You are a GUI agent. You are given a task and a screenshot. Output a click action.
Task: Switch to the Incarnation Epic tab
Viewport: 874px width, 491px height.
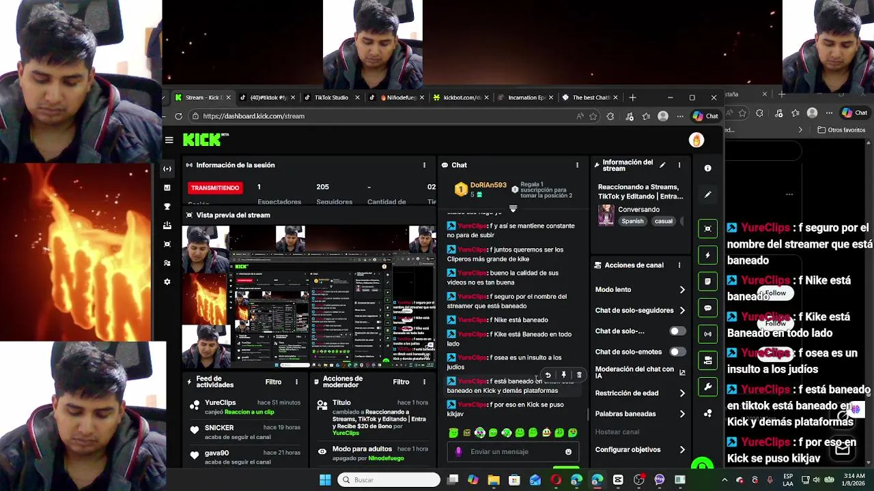[x=526, y=98]
